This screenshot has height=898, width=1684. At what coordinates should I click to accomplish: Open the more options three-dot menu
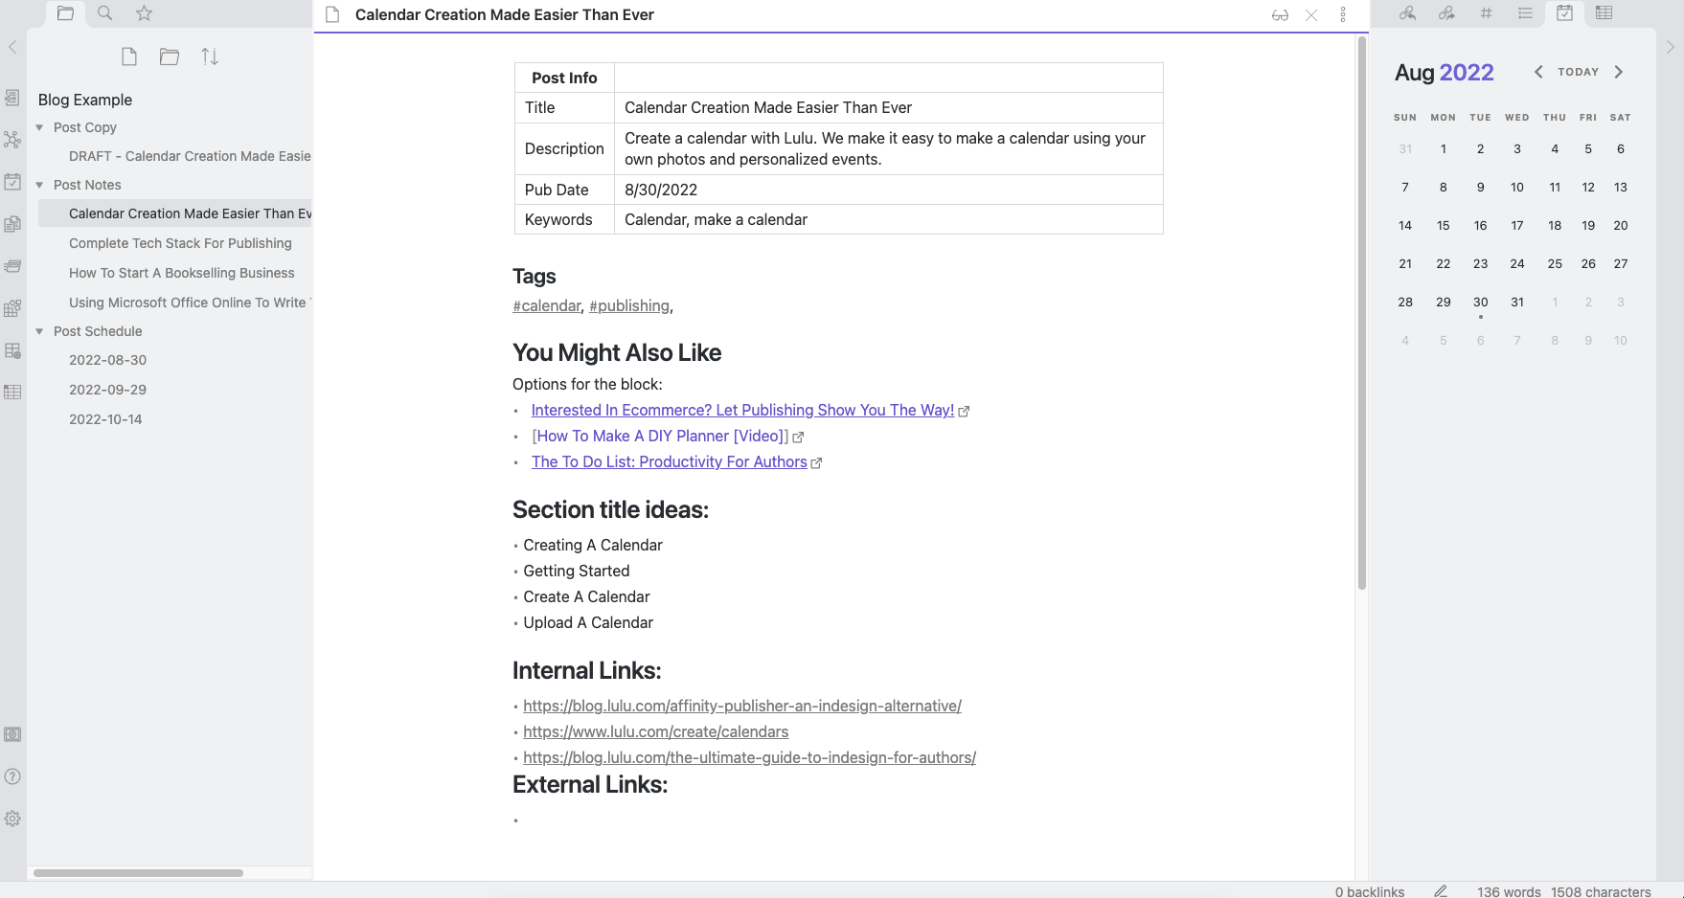tap(1343, 14)
